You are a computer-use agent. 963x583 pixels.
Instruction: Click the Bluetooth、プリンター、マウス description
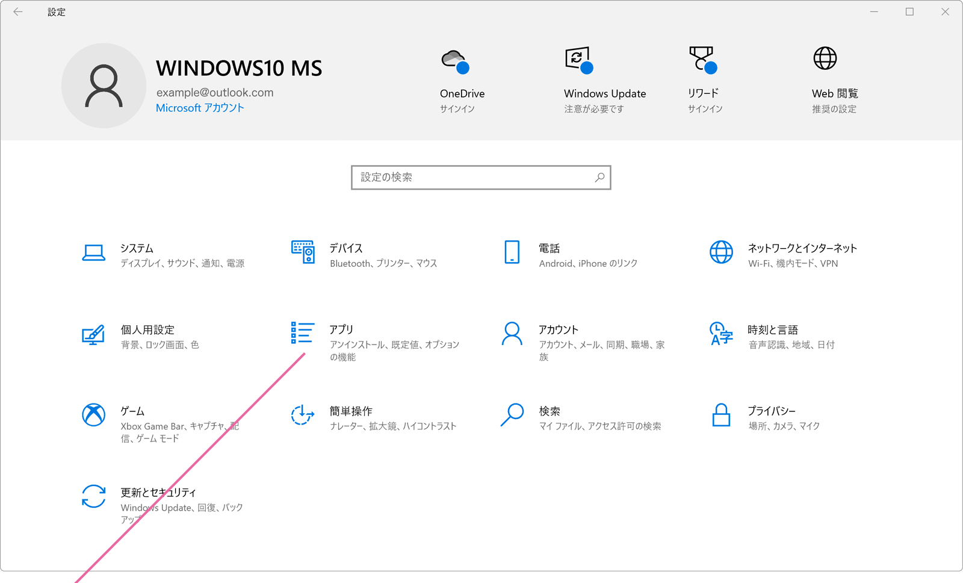383,263
